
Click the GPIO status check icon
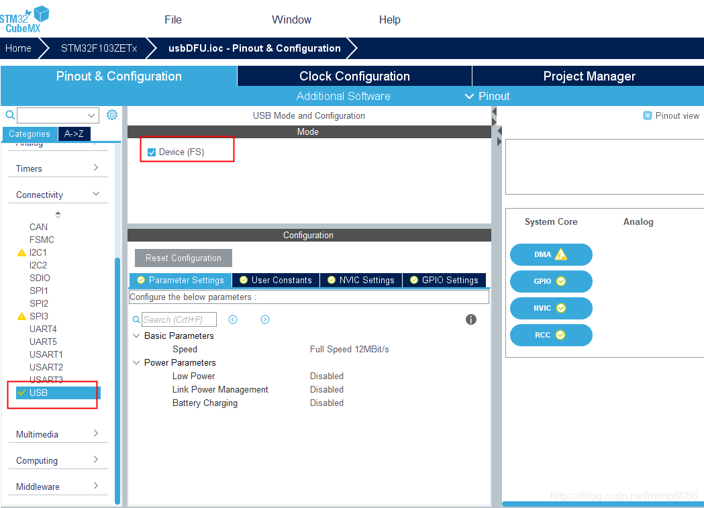561,281
